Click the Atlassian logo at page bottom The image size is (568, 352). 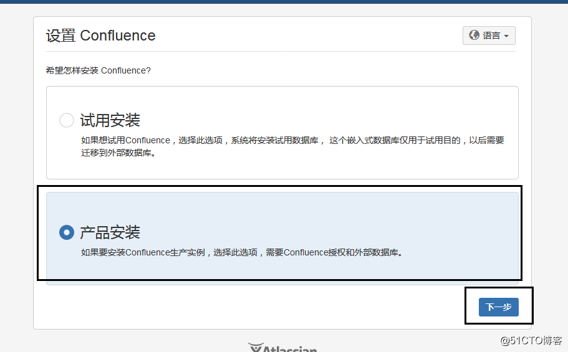[x=282, y=347]
